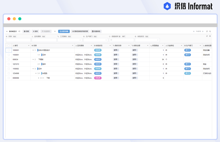Click 物料名称 查看 1 in row 1100001
220x142 pixels.
click(x=116, y=55)
